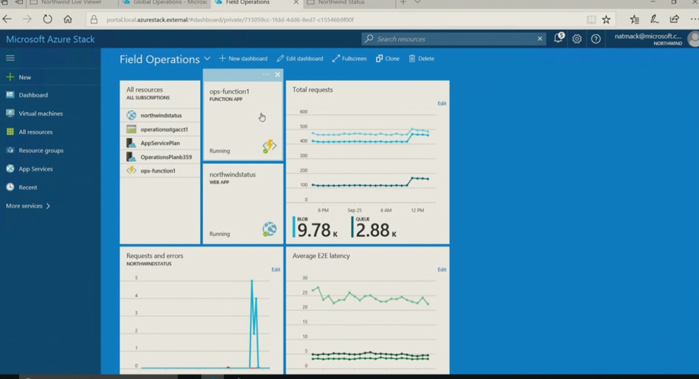Switch to Global Operations tab
This screenshot has height=379, width=699.
165,3
